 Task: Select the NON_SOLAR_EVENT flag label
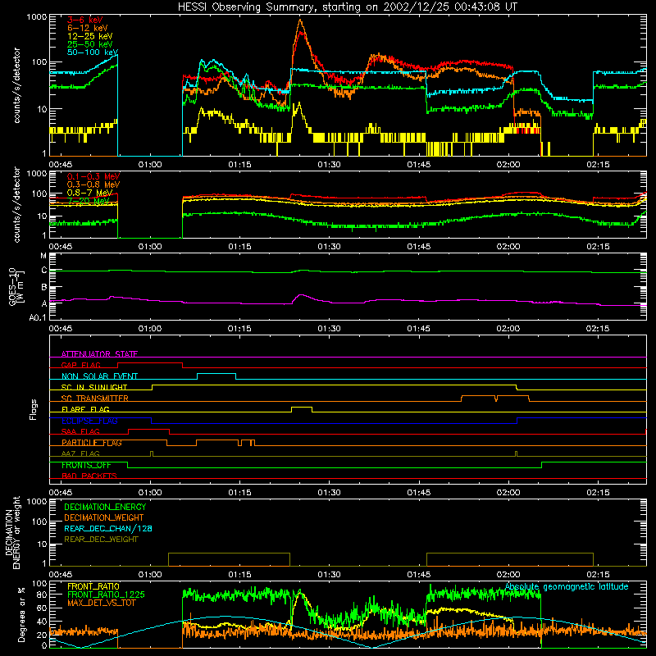[99, 376]
